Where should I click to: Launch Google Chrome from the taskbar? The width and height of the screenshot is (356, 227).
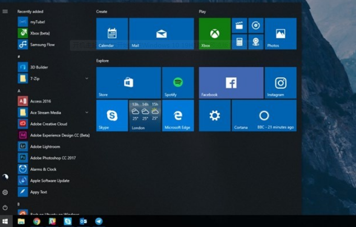37,221
